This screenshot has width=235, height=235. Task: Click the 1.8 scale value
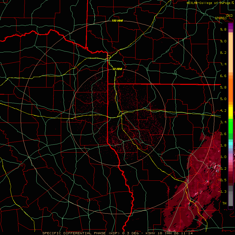[x=223, y=145]
